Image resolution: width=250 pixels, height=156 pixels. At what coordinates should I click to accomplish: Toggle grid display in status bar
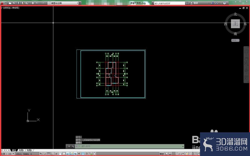(48, 154)
